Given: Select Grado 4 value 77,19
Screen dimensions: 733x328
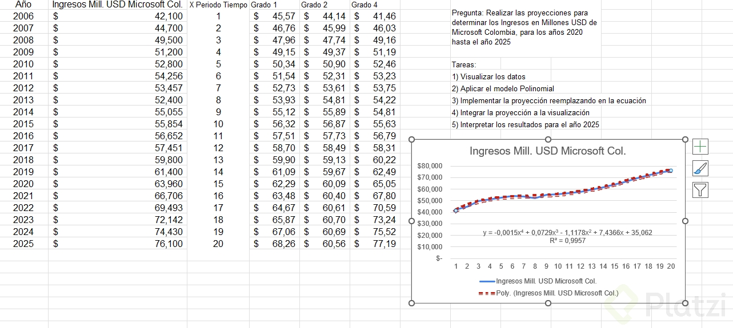Looking at the screenshot, I should [x=375, y=244].
